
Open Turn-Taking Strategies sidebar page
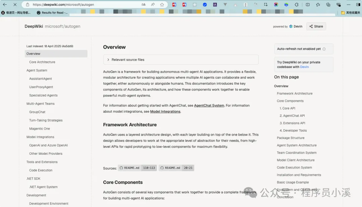(x=46, y=120)
